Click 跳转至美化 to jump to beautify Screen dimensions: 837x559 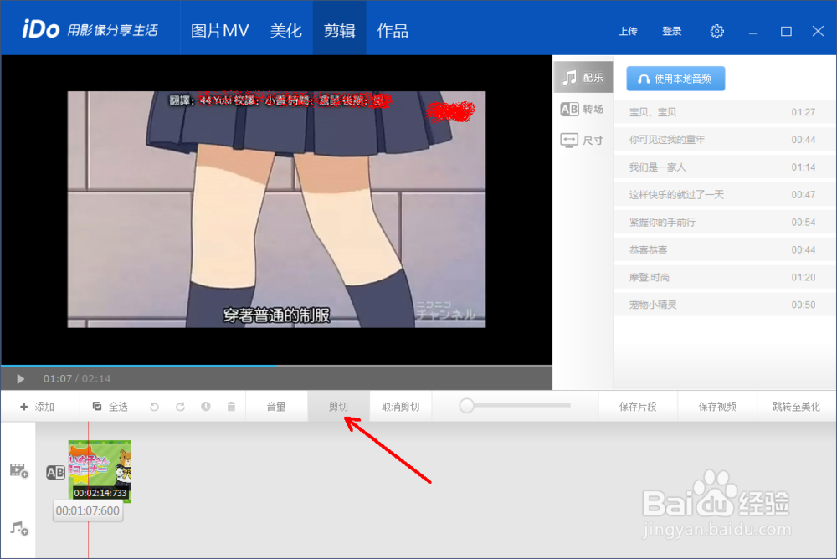pyautogui.click(x=797, y=405)
